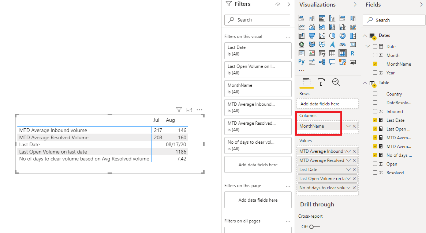The height and width of the screenshot is (233, 426).
Task: Select the KPI visual
Action: point(311,53)
